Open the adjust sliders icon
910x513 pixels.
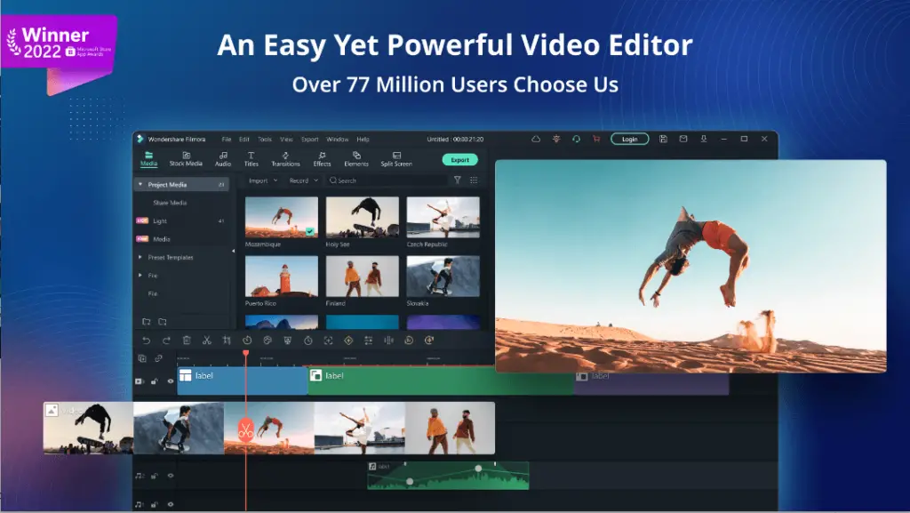369,341
